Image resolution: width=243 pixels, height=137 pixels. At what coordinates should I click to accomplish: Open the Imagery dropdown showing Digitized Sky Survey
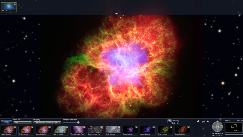pos(47,122)
